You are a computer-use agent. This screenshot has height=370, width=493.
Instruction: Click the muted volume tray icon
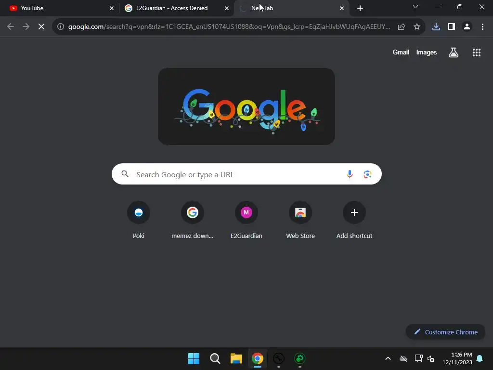pyautogui.click(x=431, y=358)
